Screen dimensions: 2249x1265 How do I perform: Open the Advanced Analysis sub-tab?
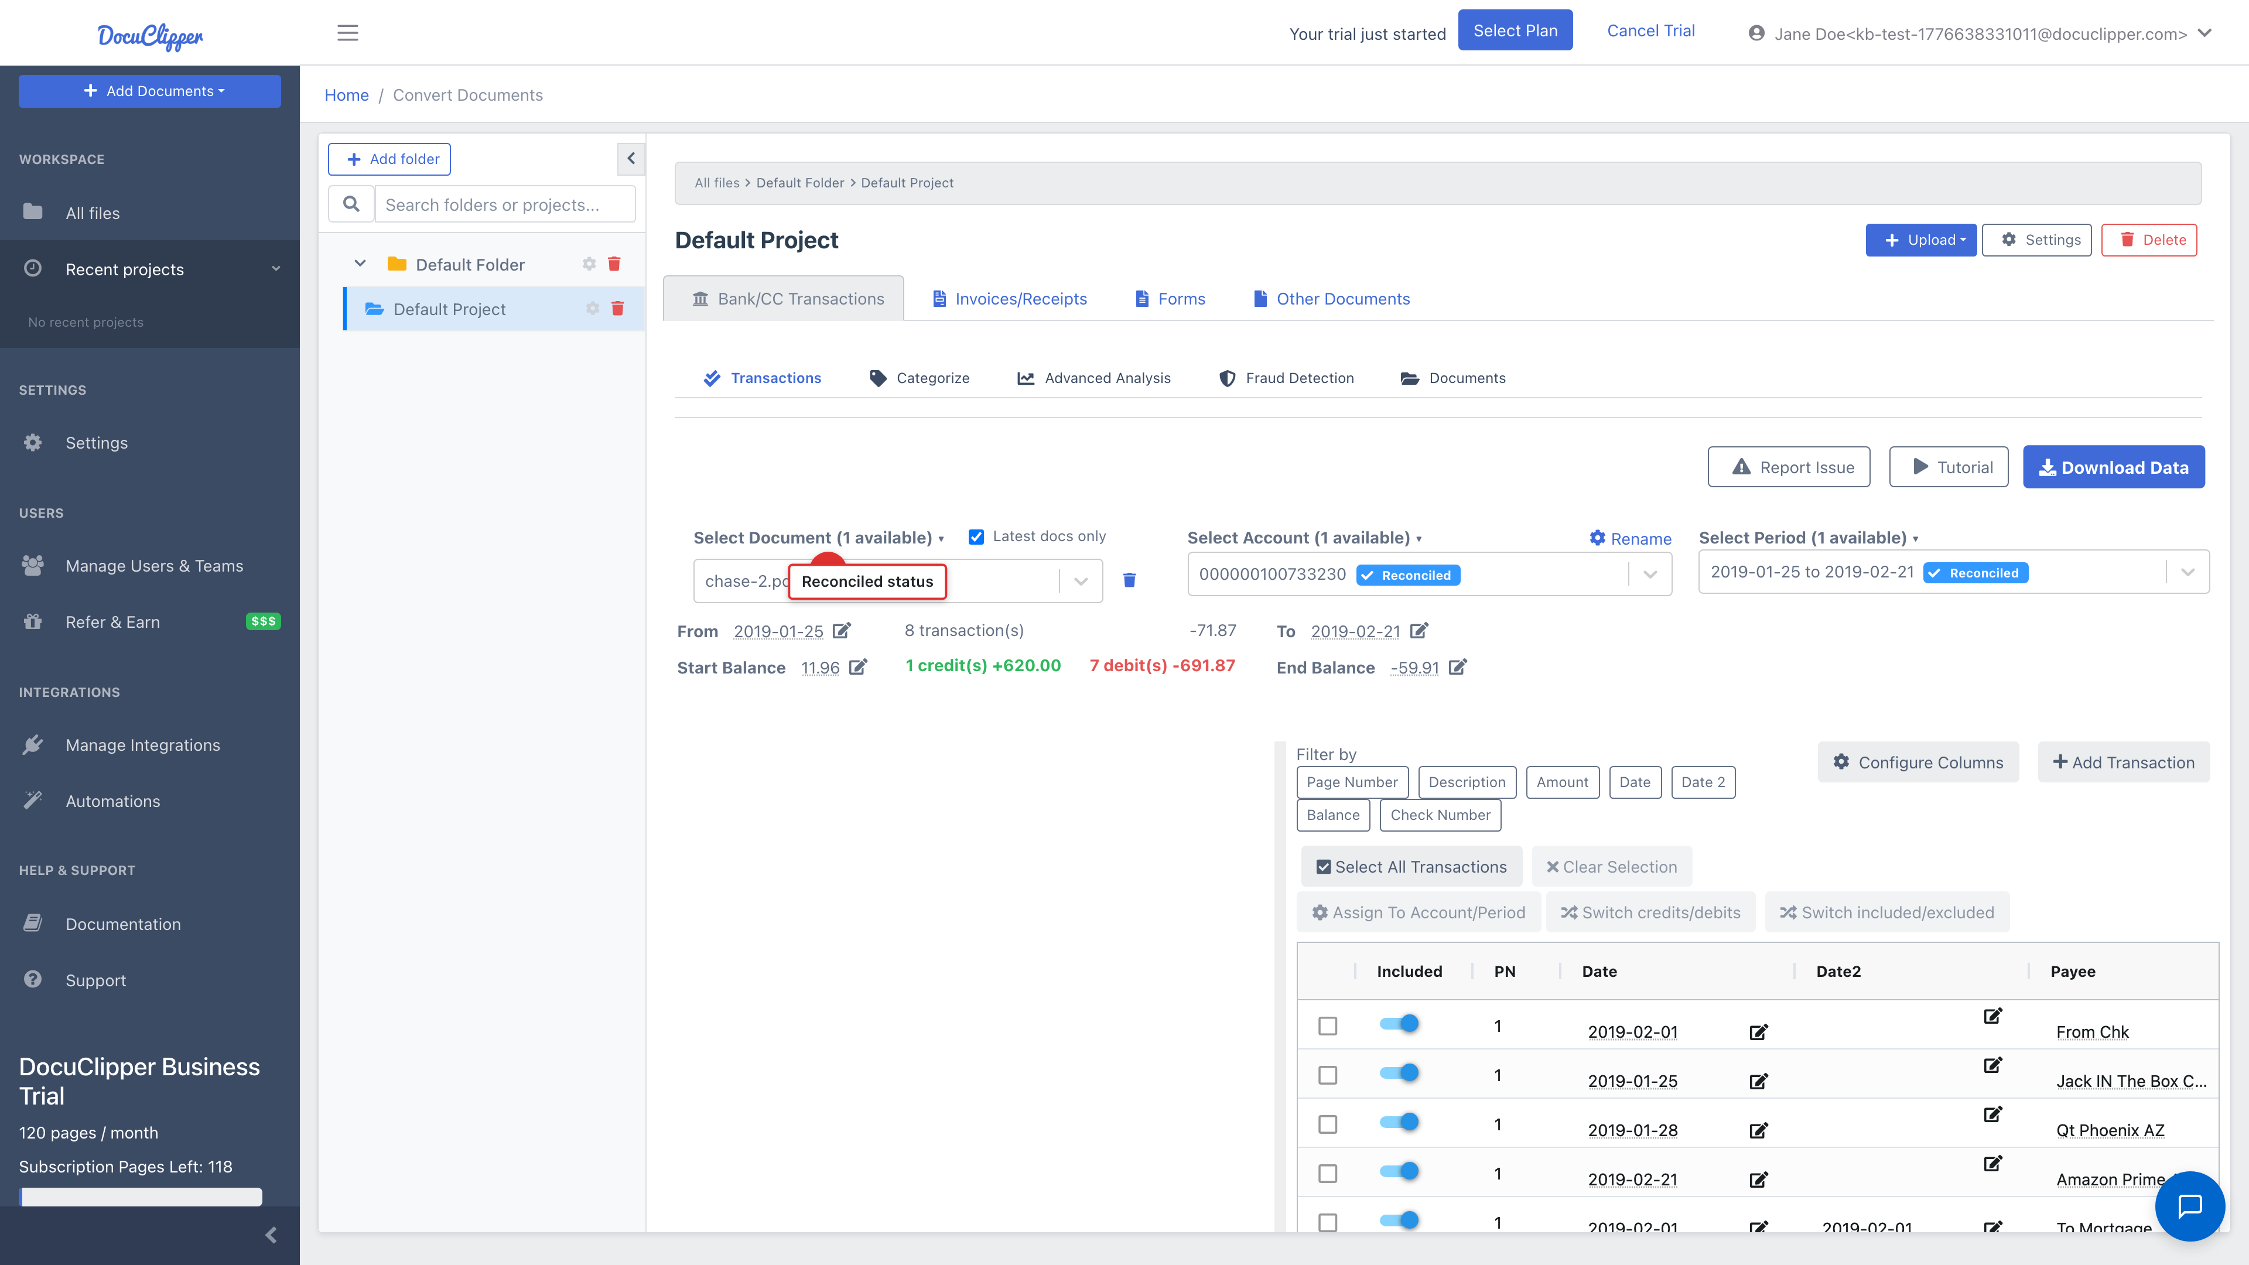tap(1094, 378)
